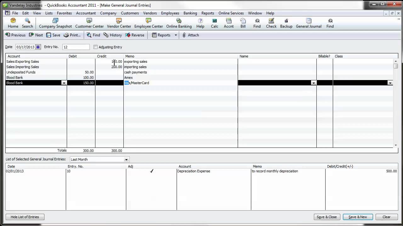Open the Calc calculator icon
The width and height of the screenshot is (403, 226).
pyautogui.click(x=214, y=23)
